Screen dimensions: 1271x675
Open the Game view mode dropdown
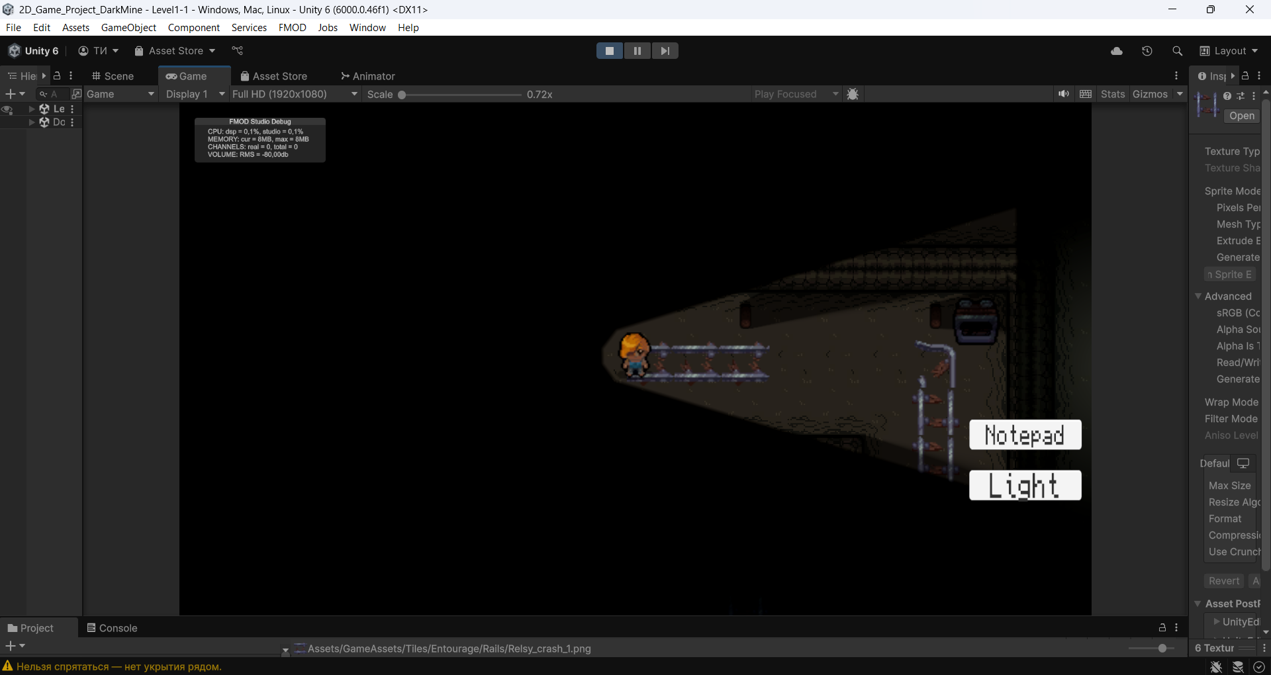[120, 94]
